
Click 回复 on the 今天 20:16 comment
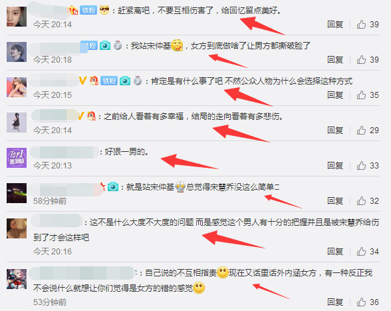click(335, 251)
